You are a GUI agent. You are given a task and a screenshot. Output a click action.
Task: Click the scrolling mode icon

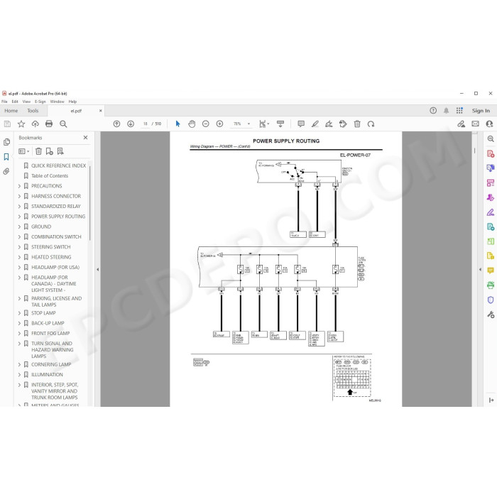coord(280,124)
